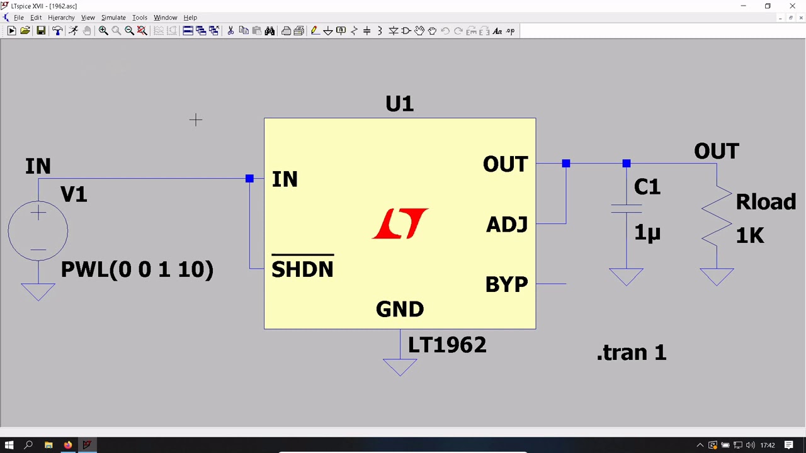Image resolution: width=806 pixels, height=453 pixels.
Task: Zoom out with magnifier minus icon
Action: pos(129,31)
